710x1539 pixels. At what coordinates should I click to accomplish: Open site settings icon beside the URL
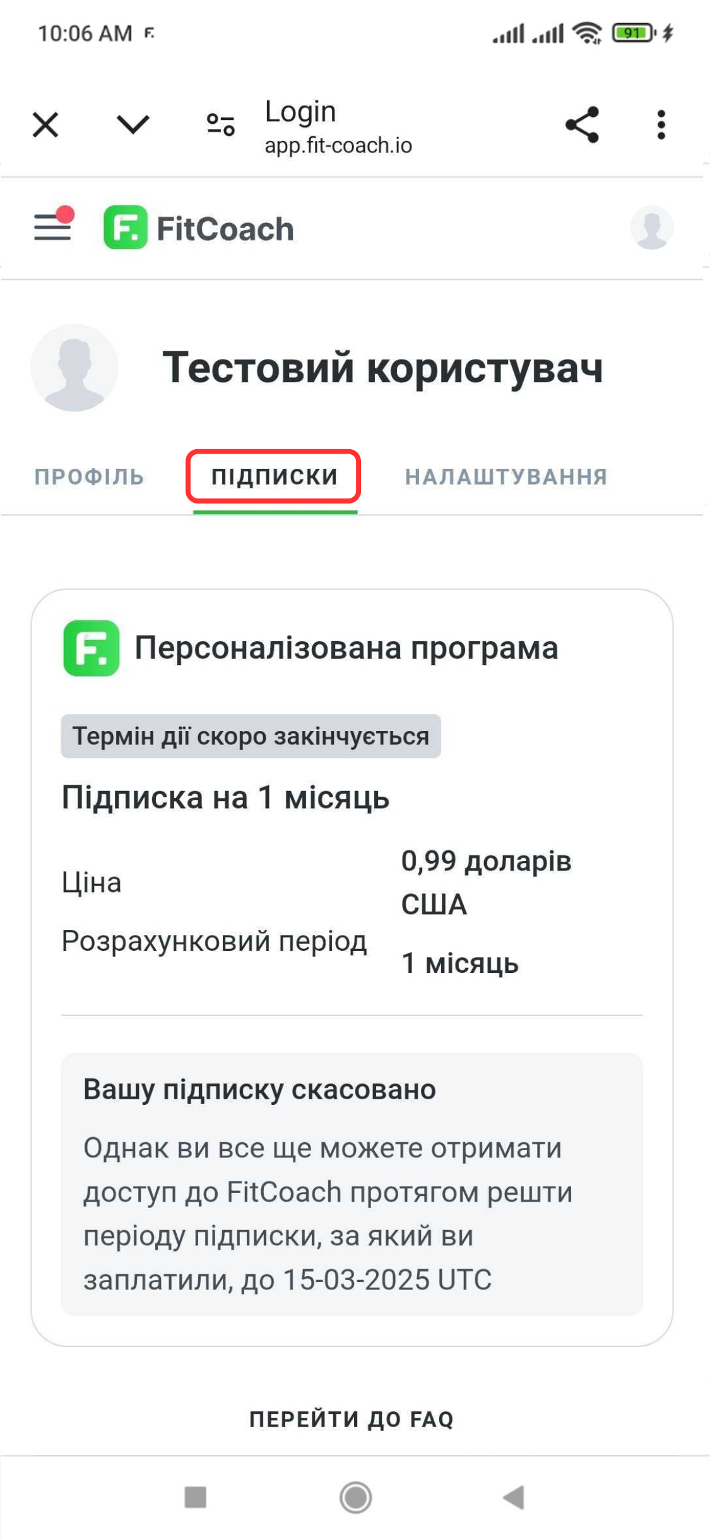(221, 124)
